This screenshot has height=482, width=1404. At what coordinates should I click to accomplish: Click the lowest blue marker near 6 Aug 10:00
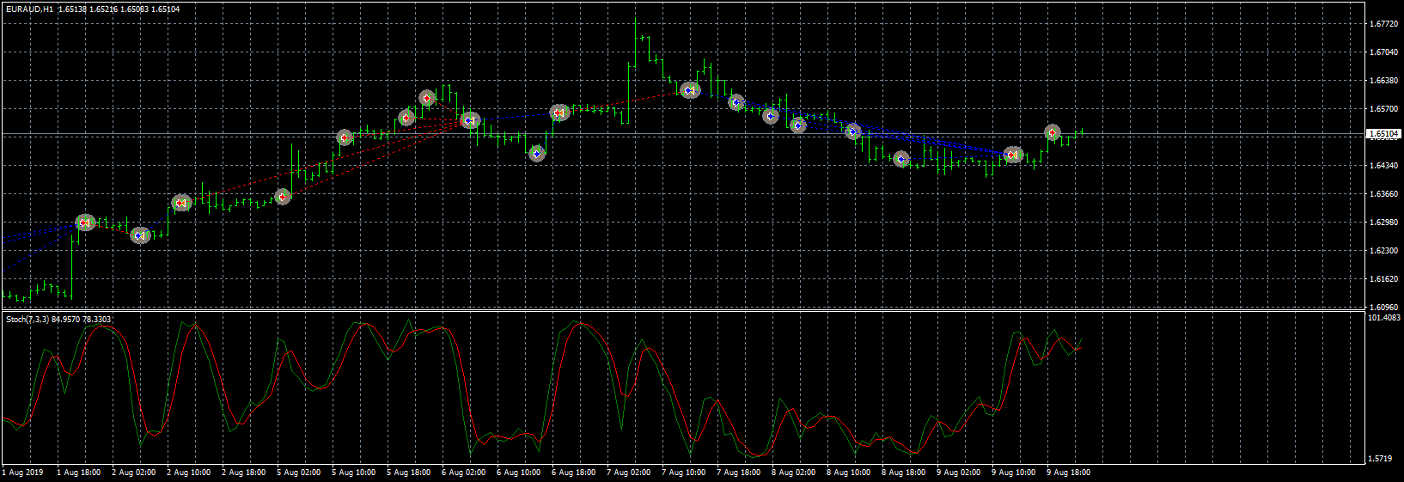pyautogui.click(x=537, y=154)
